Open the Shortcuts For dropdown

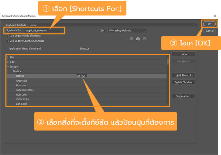tap(44, 31)
